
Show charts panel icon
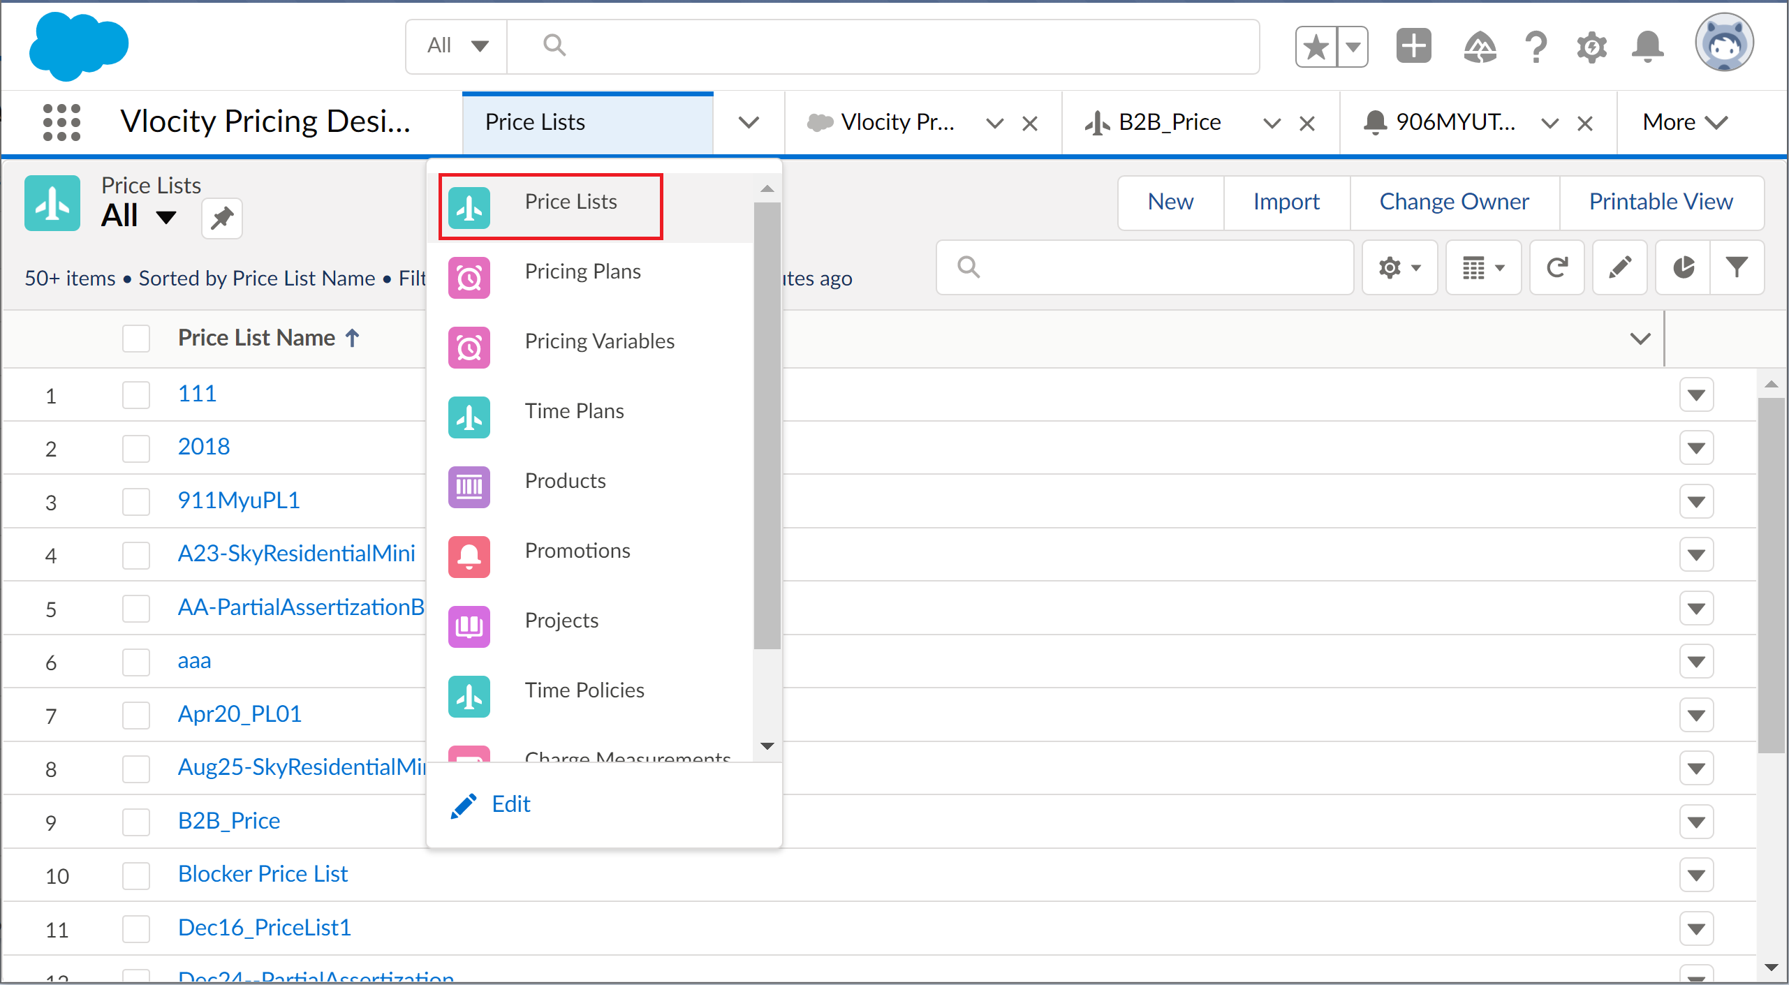point(1683,267)
